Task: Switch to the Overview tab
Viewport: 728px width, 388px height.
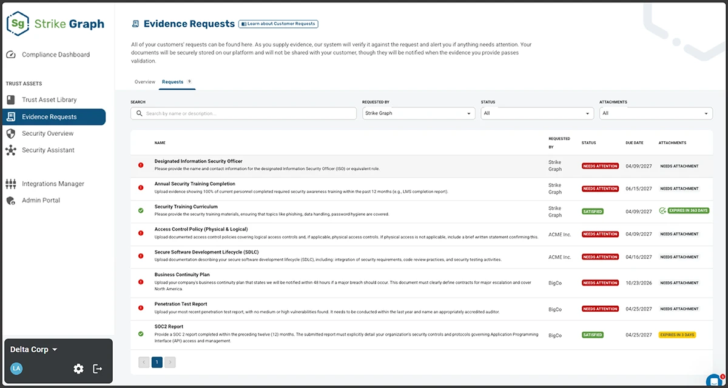Action: point(145,82)
